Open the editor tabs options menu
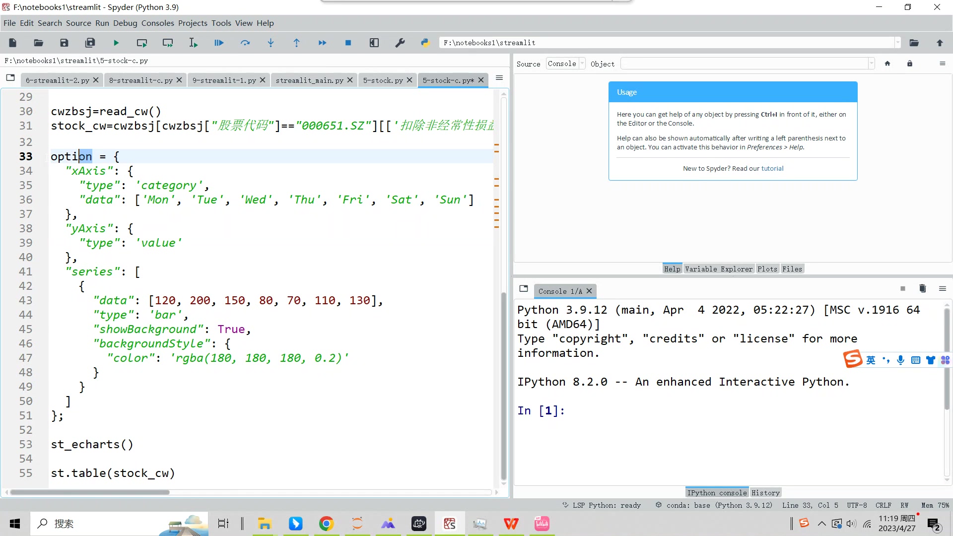Image resolution: width=953 pixels, height=536 pixels. (499, 78)
